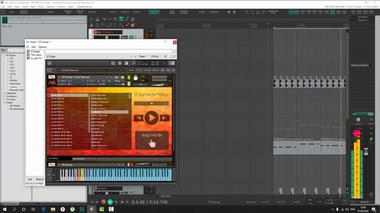
Task: Go to project start in transport
Action: click(92, 202)
